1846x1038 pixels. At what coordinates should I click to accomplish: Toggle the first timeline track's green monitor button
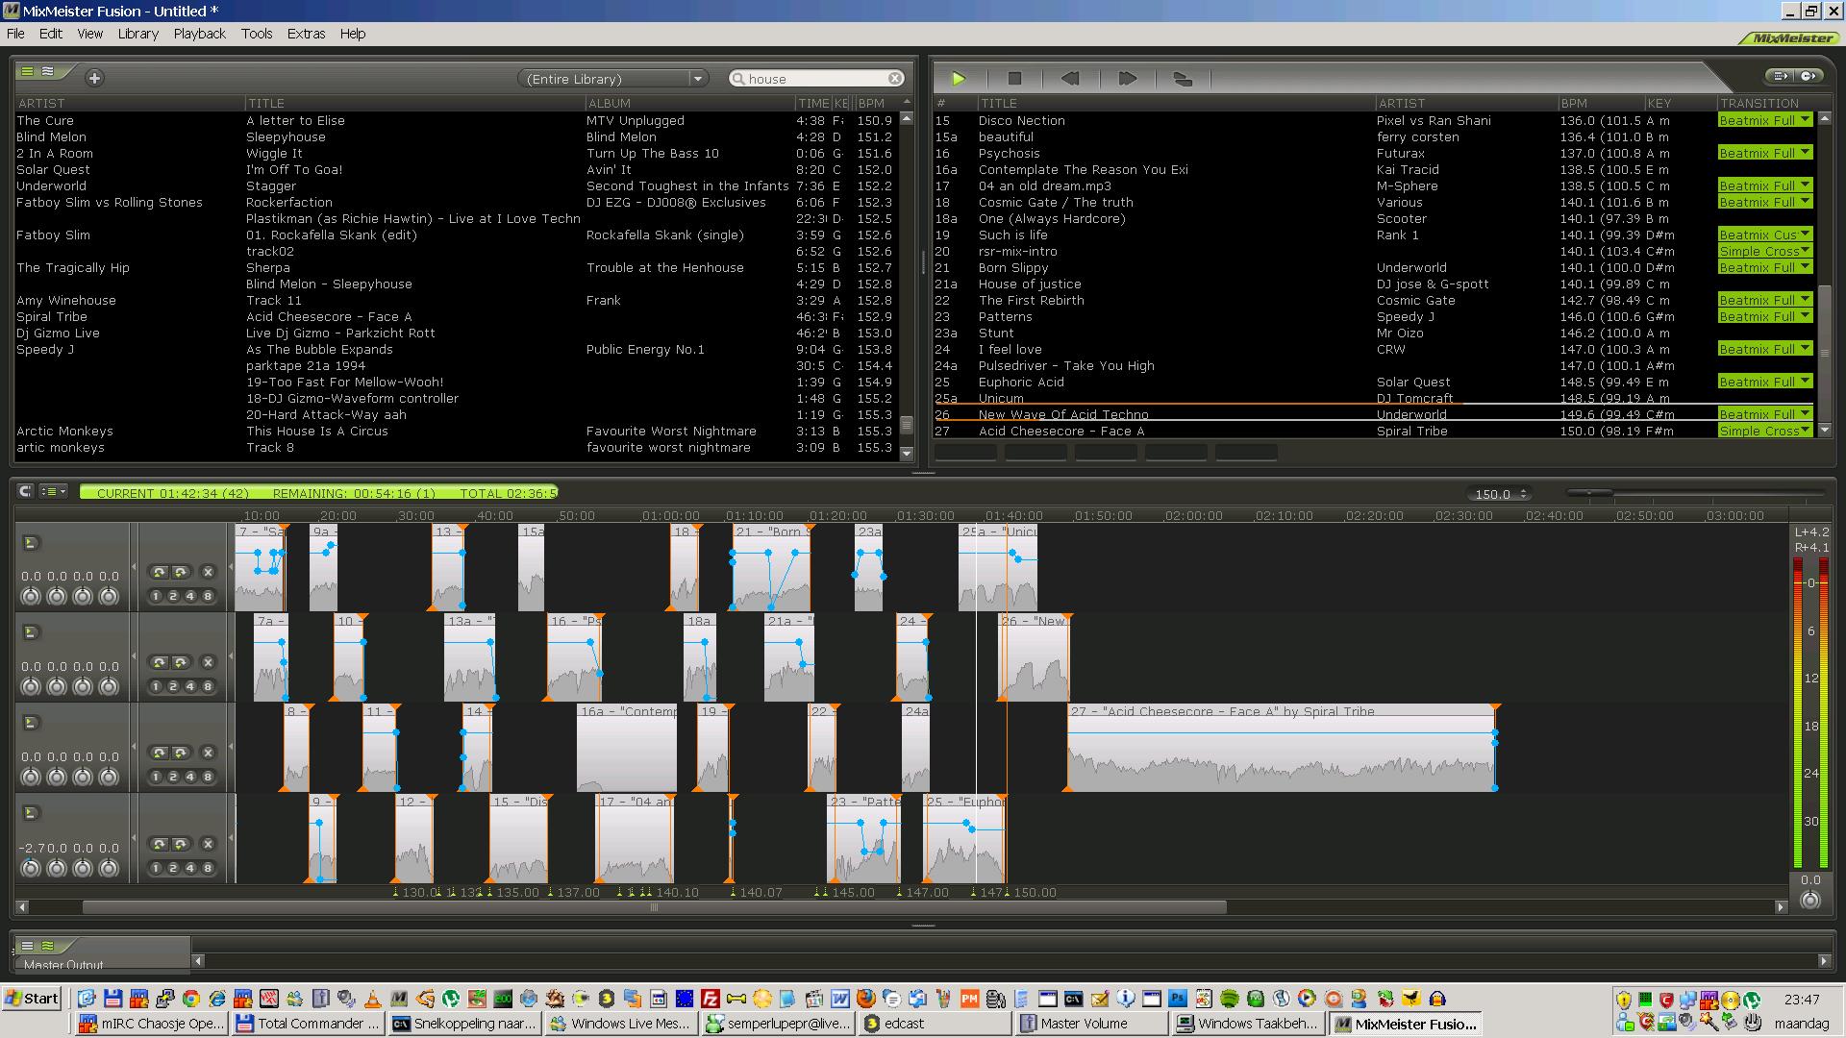coord(31,543)
